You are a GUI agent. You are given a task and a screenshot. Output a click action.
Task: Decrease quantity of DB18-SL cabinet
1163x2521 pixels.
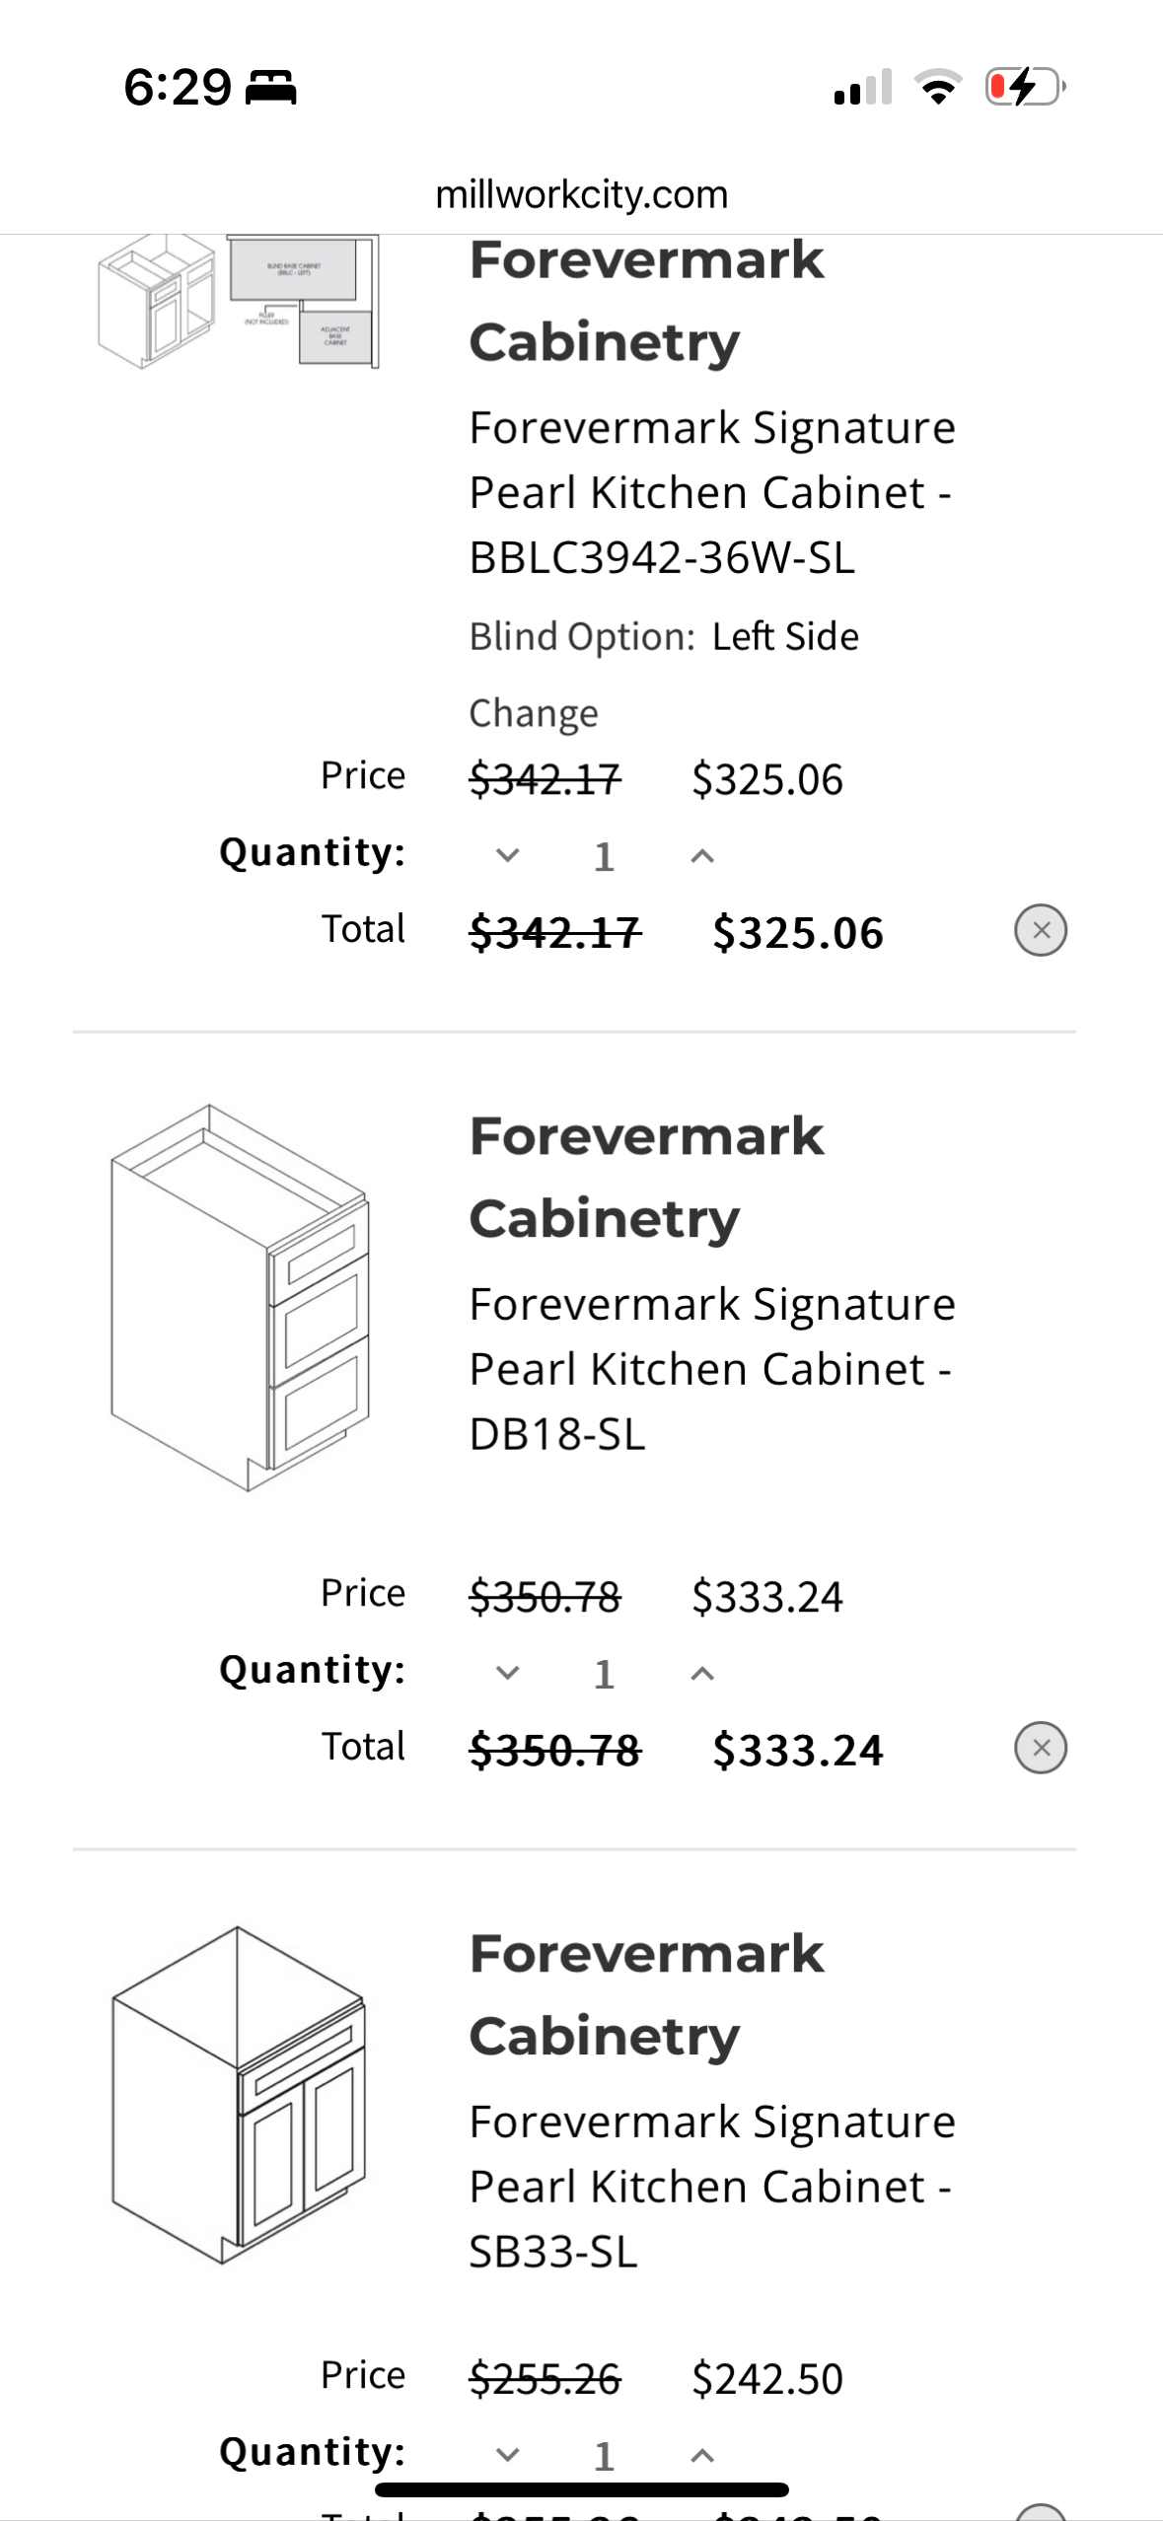[507, 1673]
